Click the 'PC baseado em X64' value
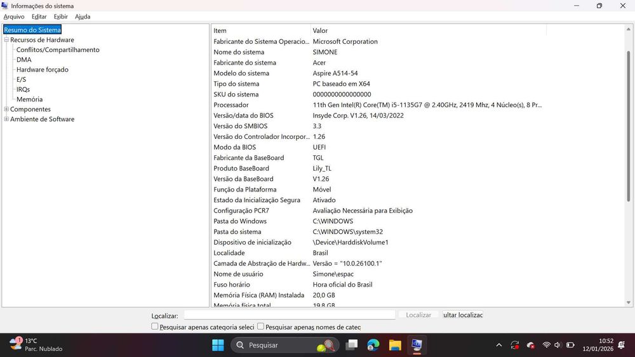This screenshot has width=635, height=357. click(x=342, y=84)
